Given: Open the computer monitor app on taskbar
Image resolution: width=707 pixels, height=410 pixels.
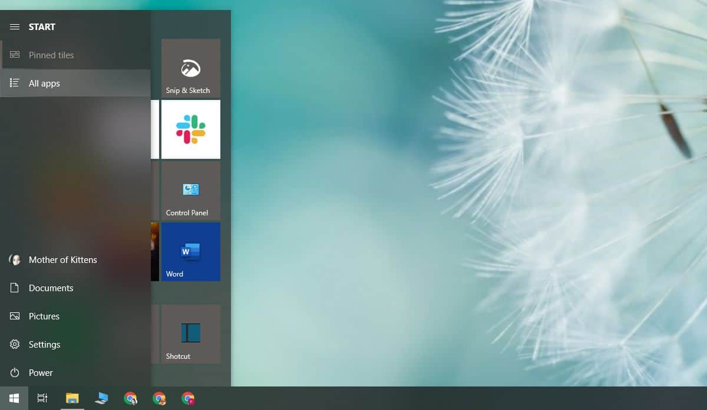Looking at the screenshot, I should [x=101, y=398].
